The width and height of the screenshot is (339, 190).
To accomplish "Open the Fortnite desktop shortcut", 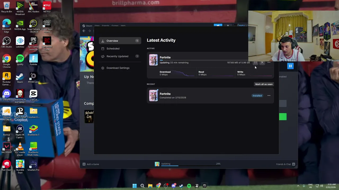I will [x=33, y=60].
